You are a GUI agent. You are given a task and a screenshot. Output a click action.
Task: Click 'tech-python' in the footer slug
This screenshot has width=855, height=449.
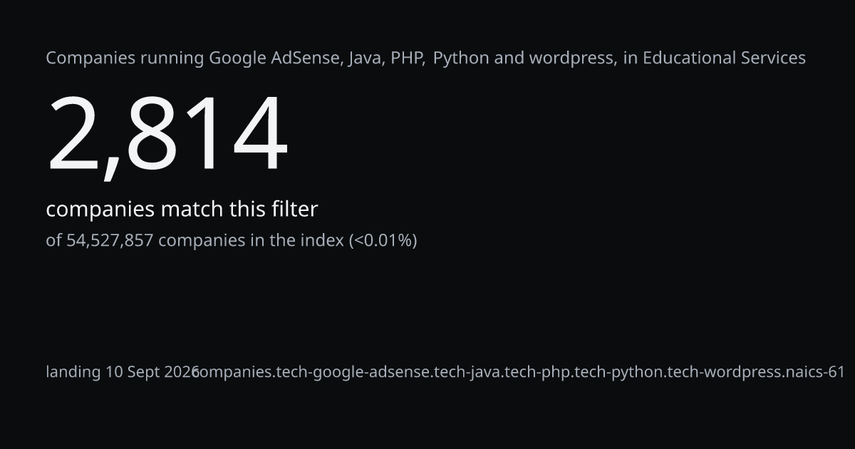click(x=618, y=372)
